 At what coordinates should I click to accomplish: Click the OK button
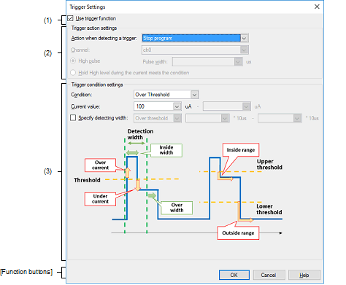pos(234,275)
